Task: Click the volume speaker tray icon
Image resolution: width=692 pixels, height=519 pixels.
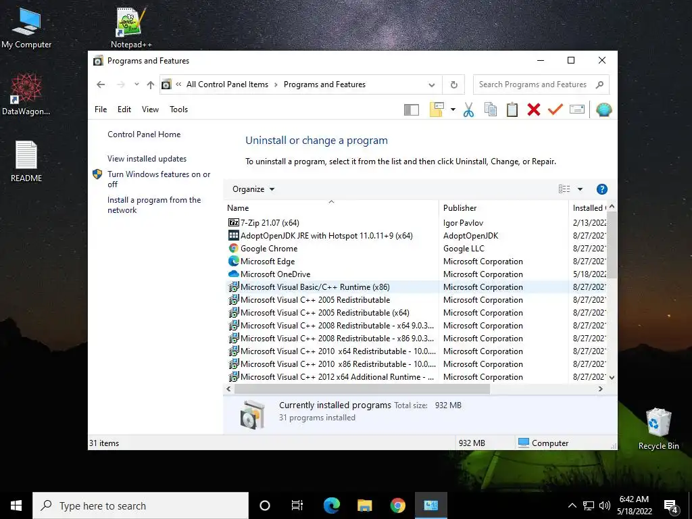Action: tap(605, 505)
